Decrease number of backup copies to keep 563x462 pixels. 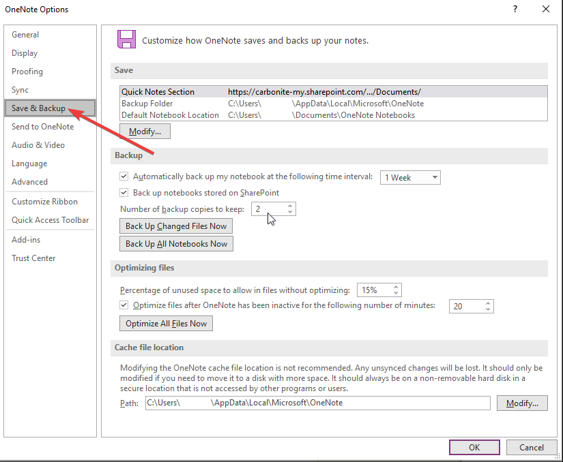point(290,212)
